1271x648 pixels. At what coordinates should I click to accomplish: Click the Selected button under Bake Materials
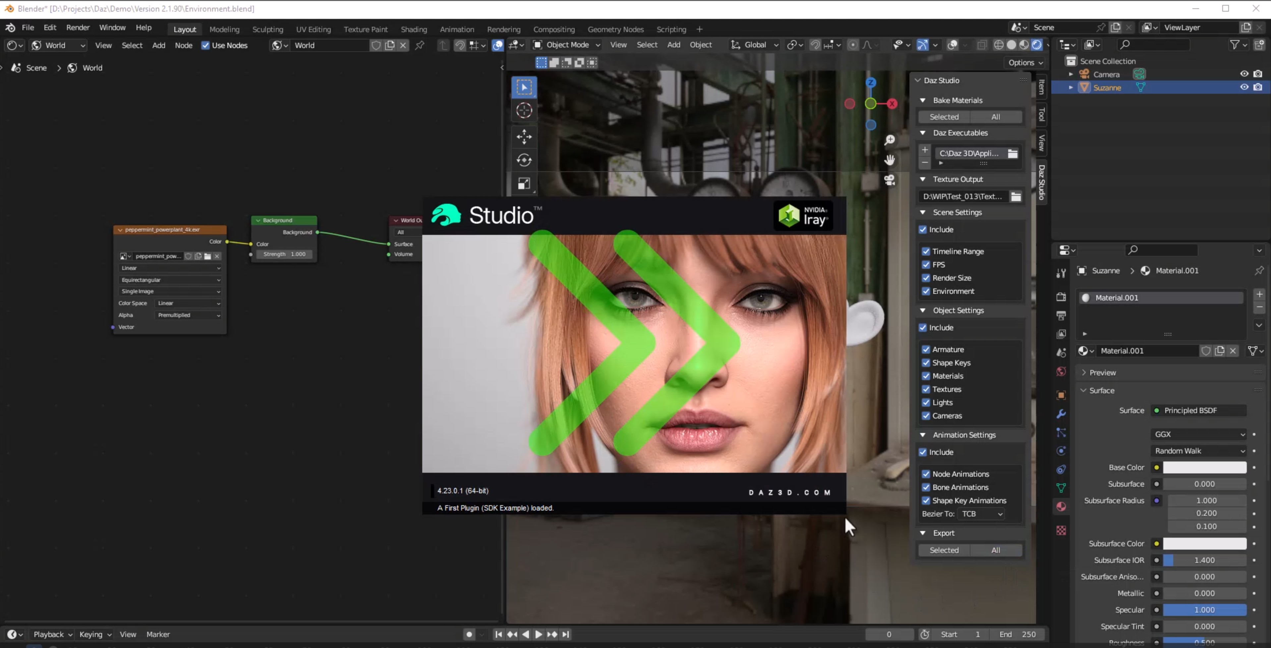coord(944,116)
